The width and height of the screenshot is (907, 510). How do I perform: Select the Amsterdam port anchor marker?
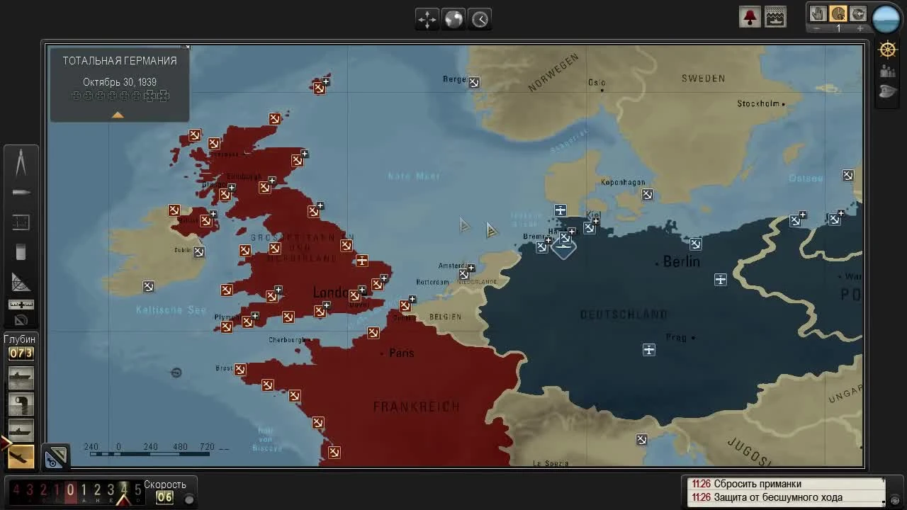point(463,274)
